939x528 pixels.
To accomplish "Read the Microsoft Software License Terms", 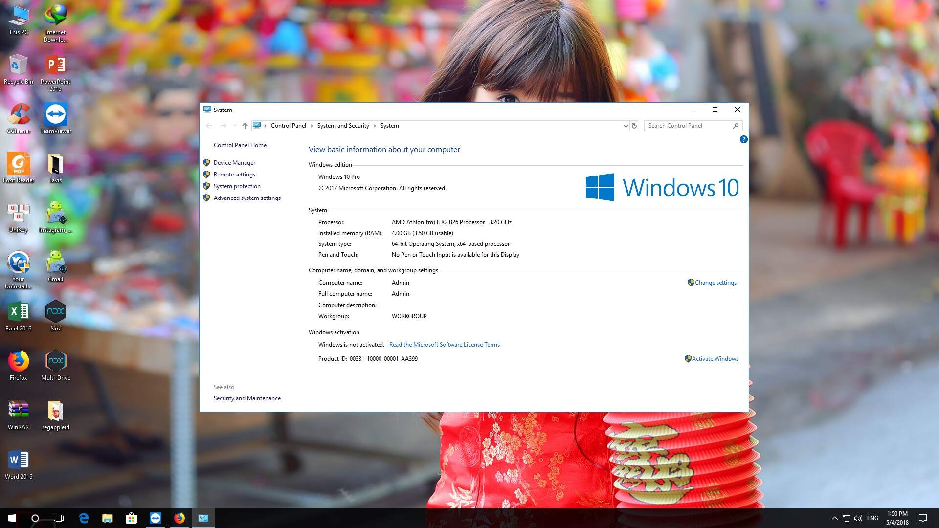I will 444,345.
